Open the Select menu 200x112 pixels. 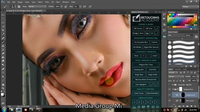40,2
